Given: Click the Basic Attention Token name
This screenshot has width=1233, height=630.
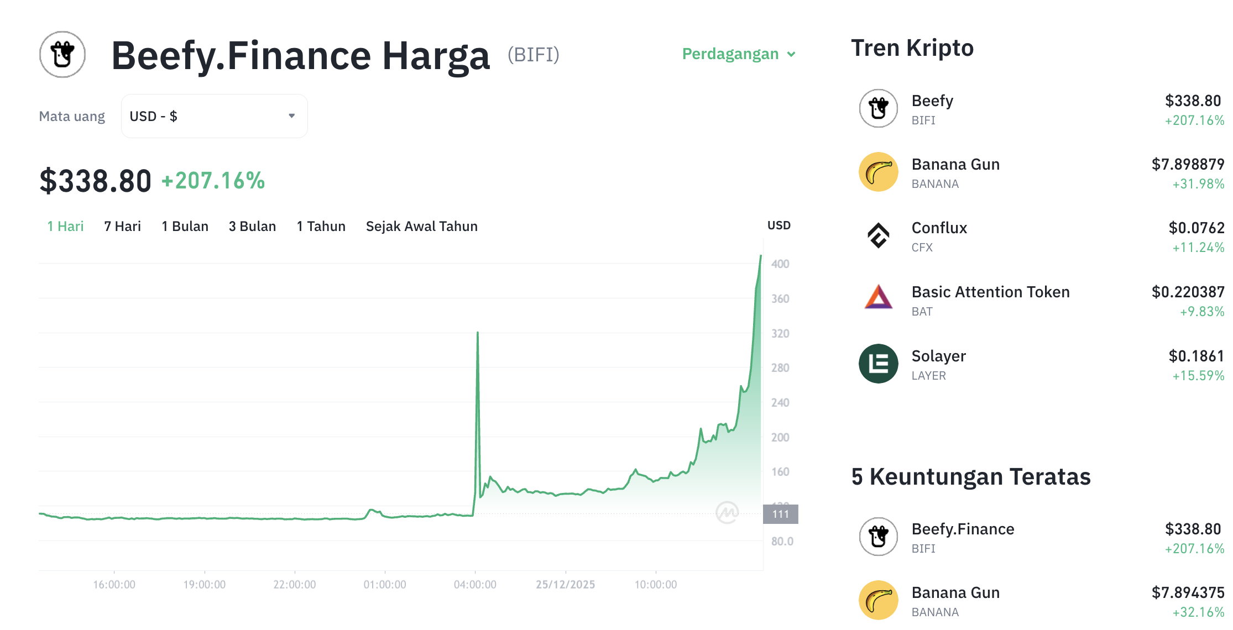Looking at the screenshot, I should coord(990,292).
